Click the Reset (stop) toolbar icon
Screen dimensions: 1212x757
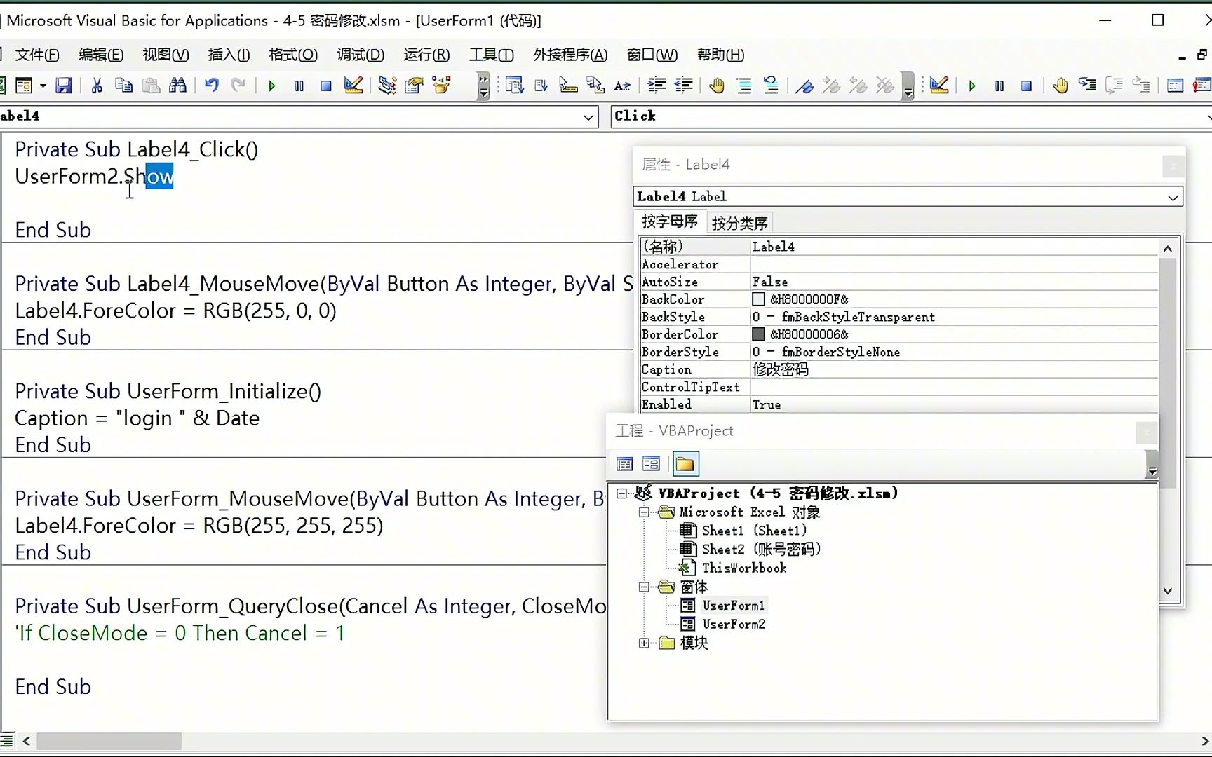coord(325,86)
